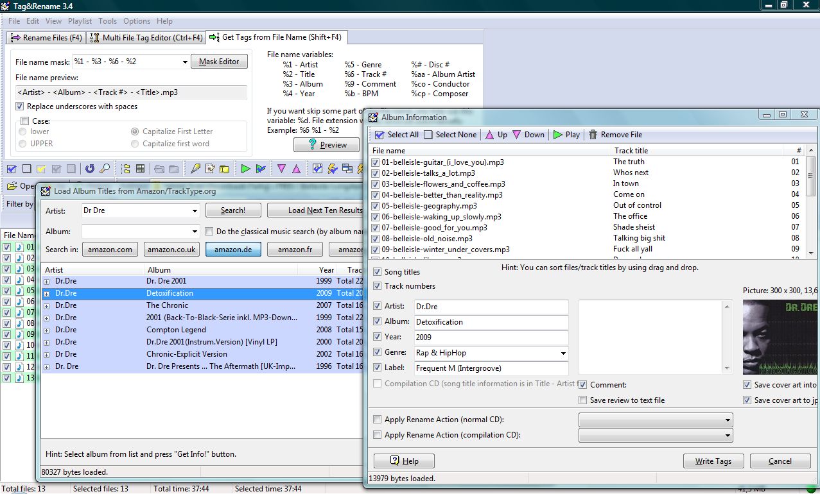Expand The Chronic album row
Image resolution: width=820 pixels, height=494 pixels.
pyautogui.click(x=46, y=305)
